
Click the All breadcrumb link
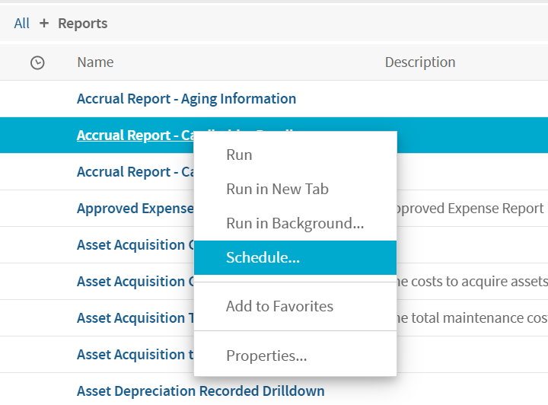pos(21,24)
